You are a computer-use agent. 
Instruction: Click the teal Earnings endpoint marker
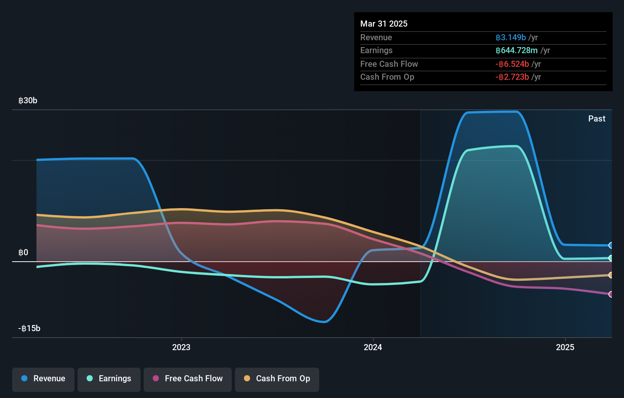[611, 258]
